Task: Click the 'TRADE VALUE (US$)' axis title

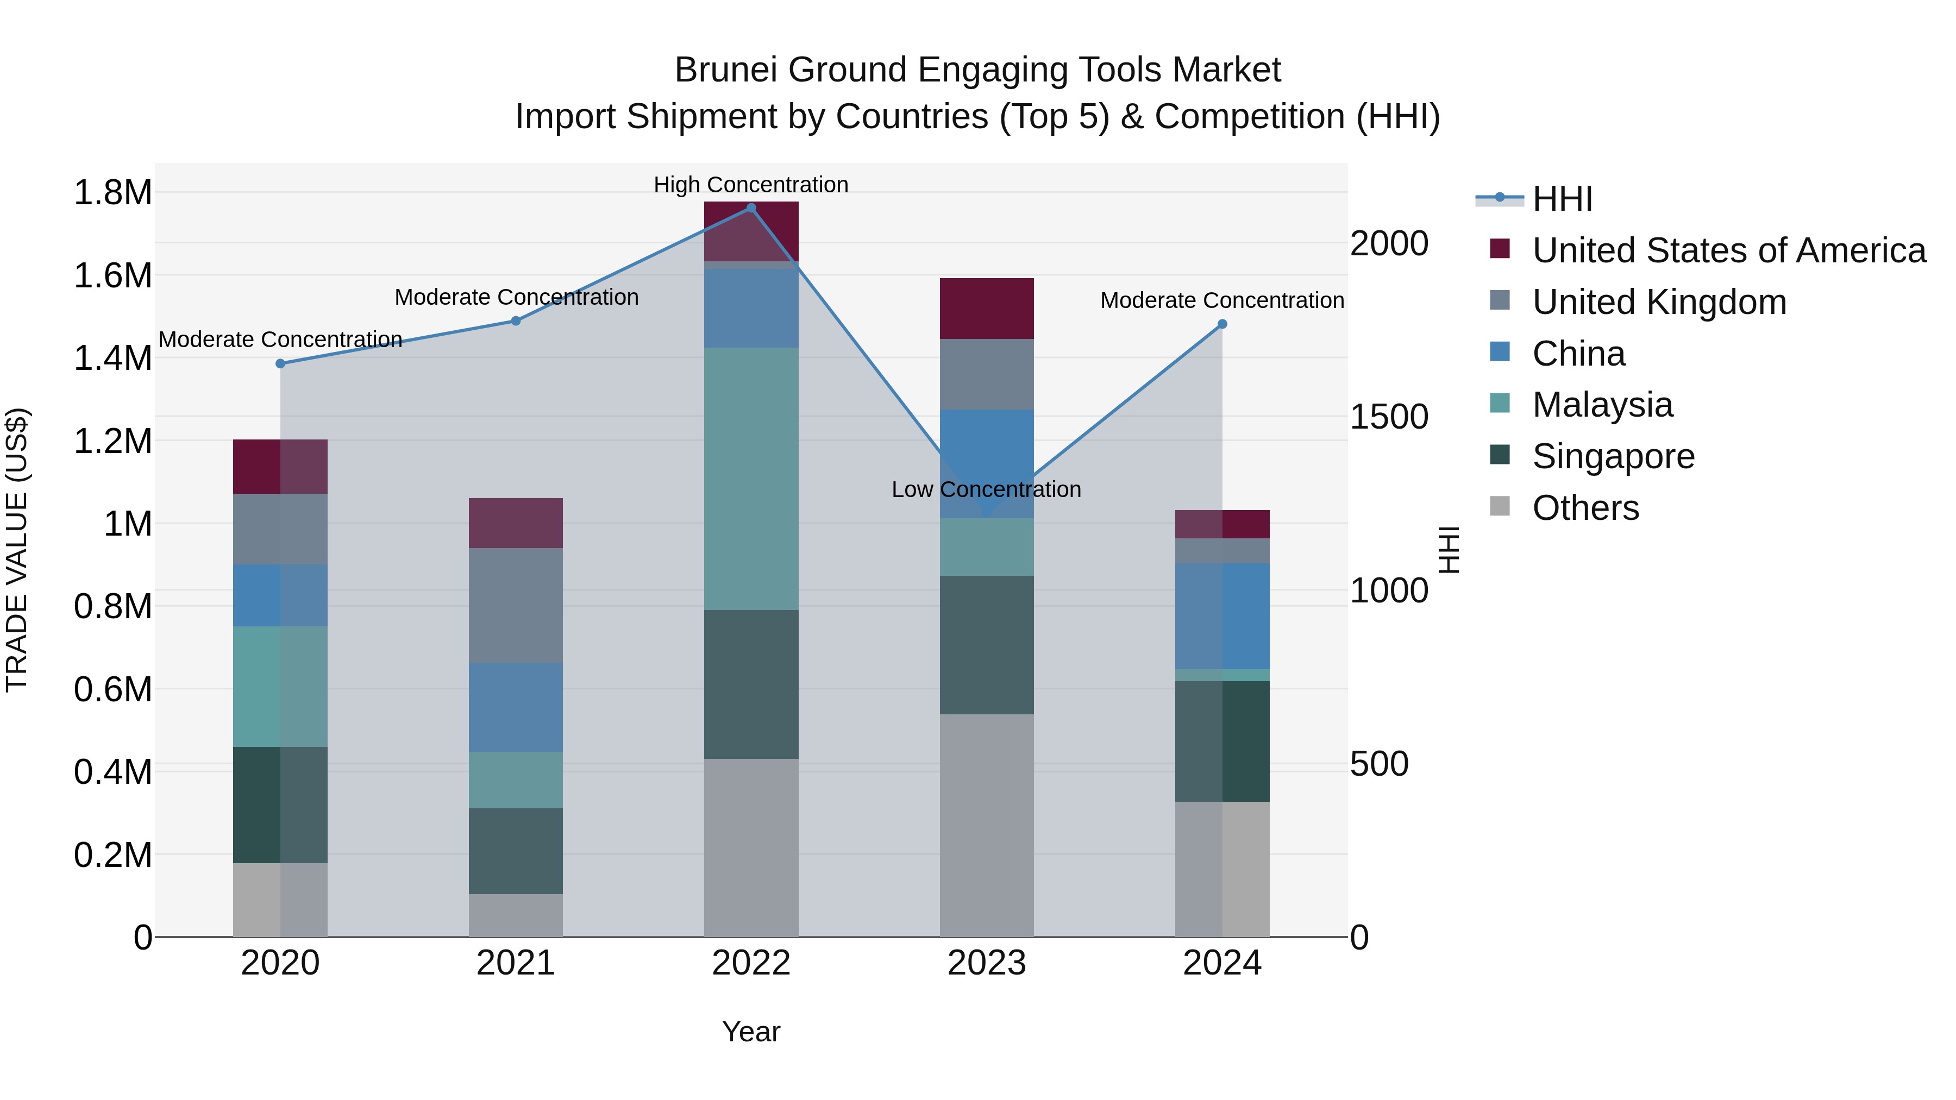Action: point(17,550)
